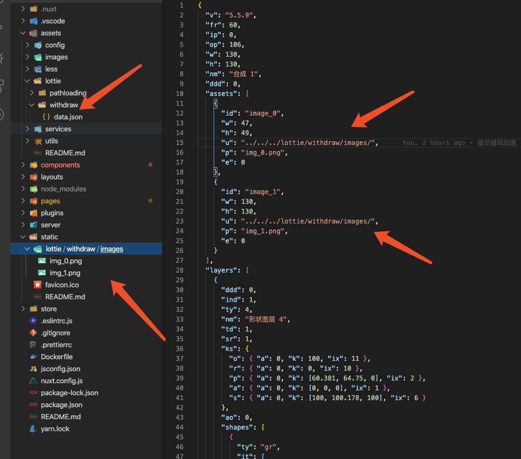Click the yarn.lock yarn icon
Screen dimensions: 521x459
[x=33, y=428]
